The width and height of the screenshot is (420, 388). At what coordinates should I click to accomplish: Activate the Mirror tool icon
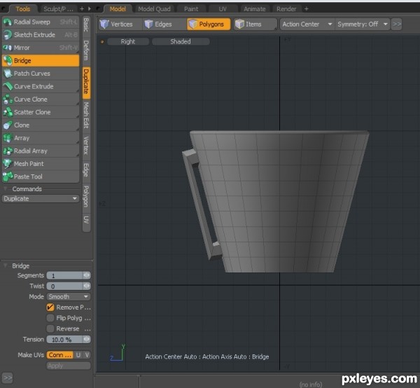click(8, 48)
